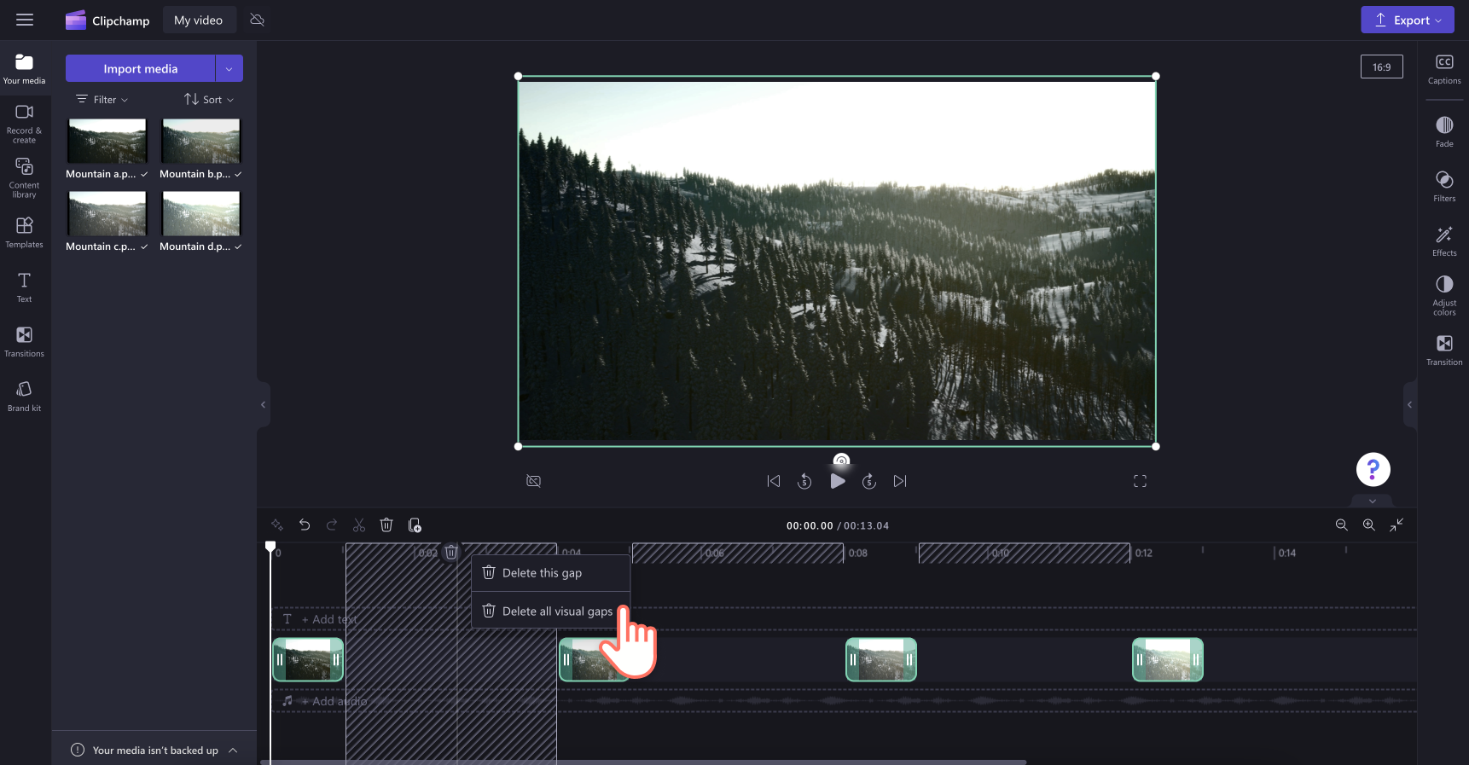Image resolution: width=1469 pixels, height=765 pixels.
Task: Select the third timeline clip
Action: click(x=881, y=659)
